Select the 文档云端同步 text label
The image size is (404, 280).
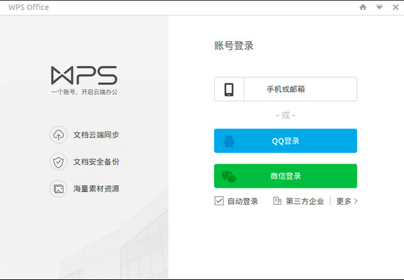96,135
